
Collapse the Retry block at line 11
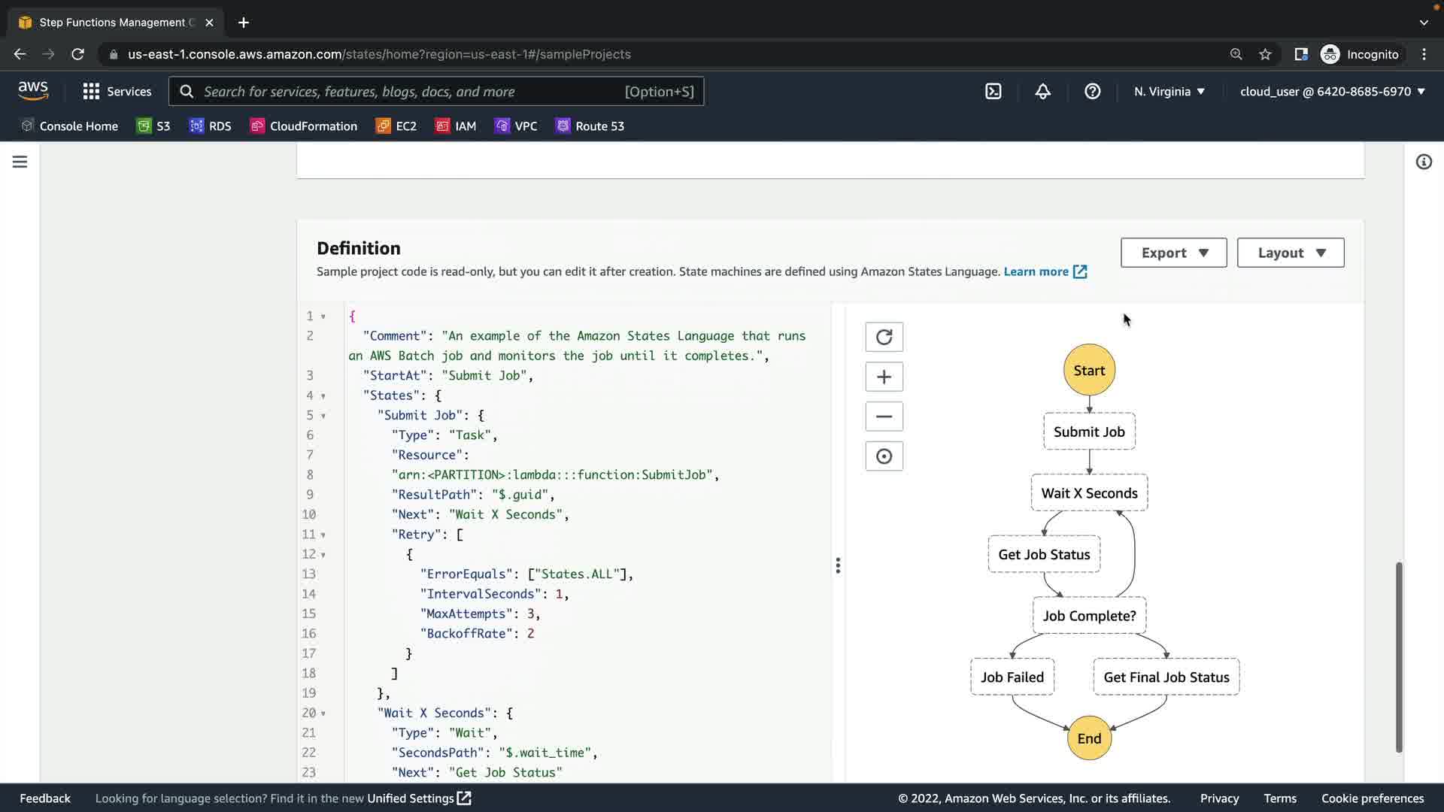[x=323, y=535]
